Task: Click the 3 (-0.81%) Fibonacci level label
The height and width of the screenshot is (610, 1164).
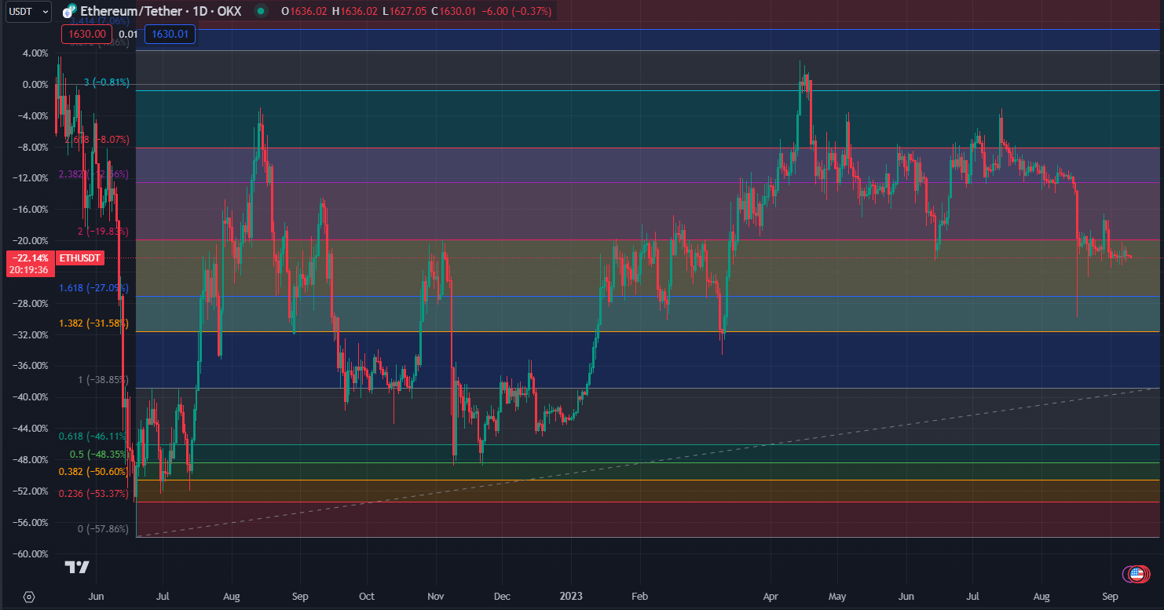Action: [106, 82]
